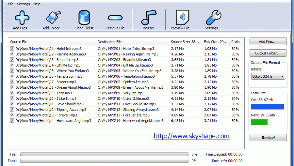Click the Est. Size column header
The height and width of the screenshot is (166, 294).
(x=216, y=42)
